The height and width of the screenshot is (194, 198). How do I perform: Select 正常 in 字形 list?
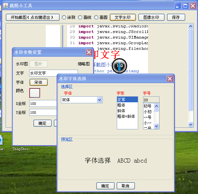(x=127, y=100)
